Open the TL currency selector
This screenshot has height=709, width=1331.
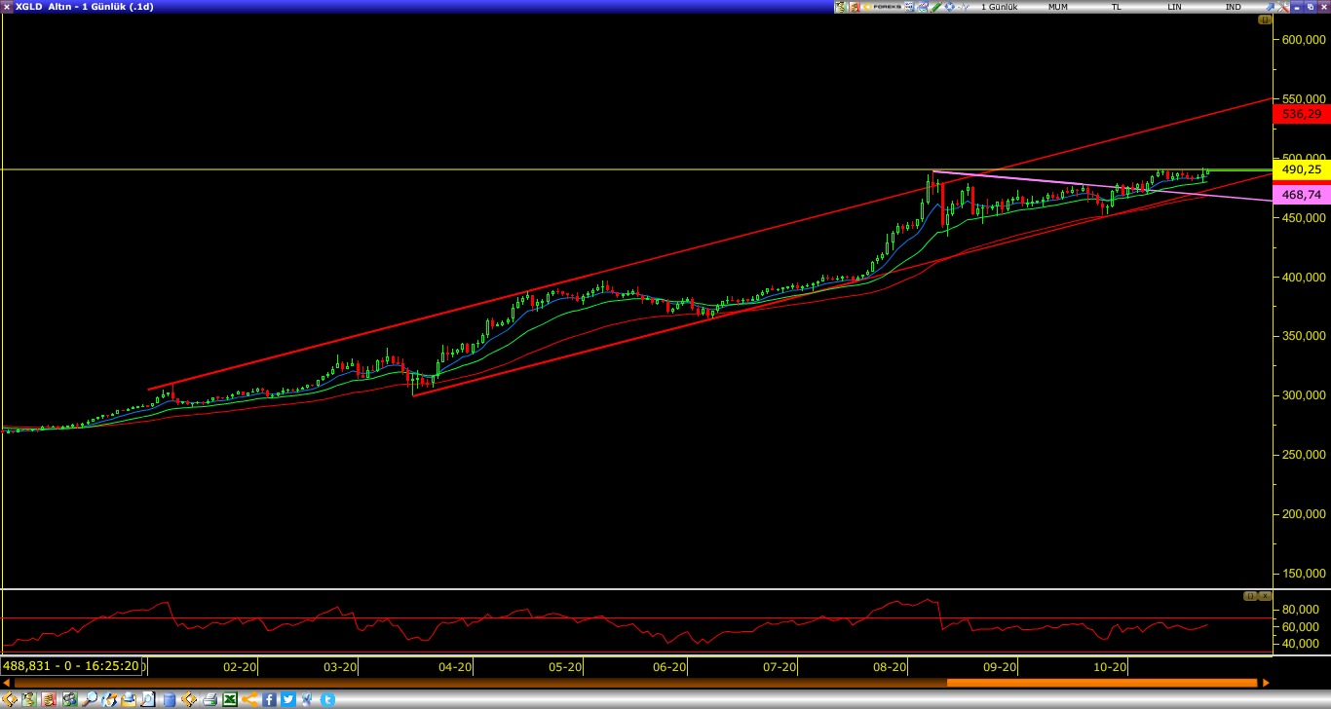click(x=1117, y=7)
